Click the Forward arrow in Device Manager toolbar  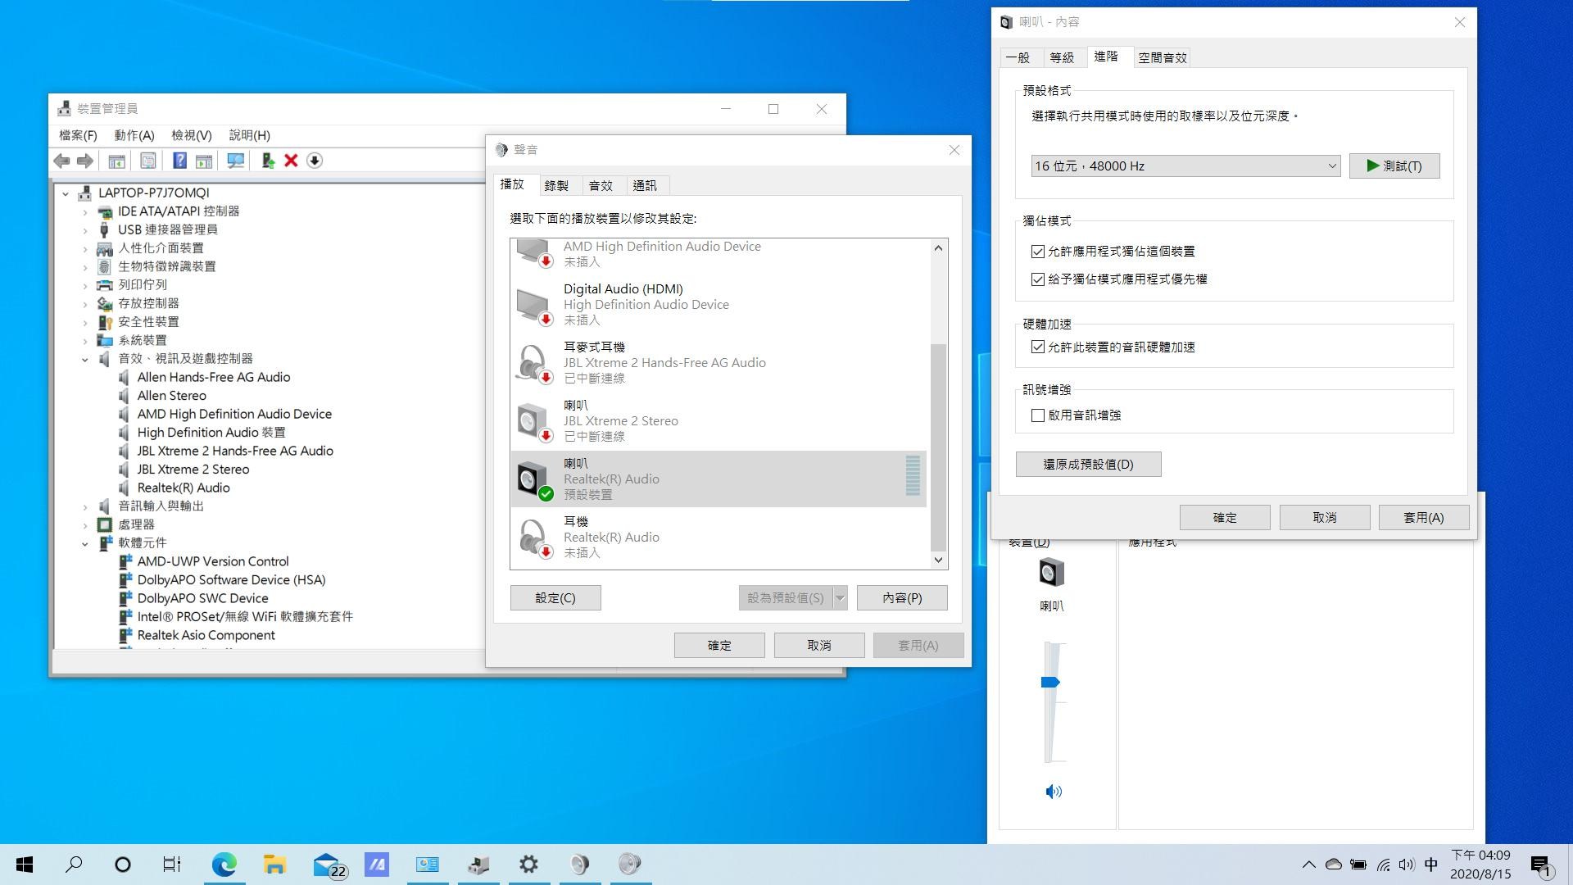pos(84,161)
